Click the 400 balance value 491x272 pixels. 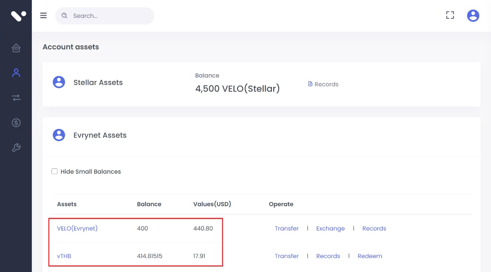(142, 228)
